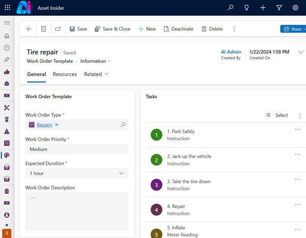Click Save in the command bar
The height and width of the screenshot is (238, 306).
(x=78, y=29)
